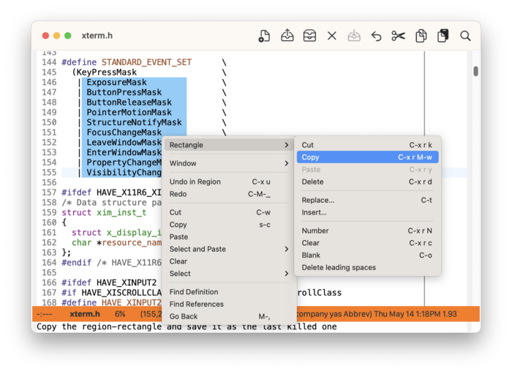Choose Clear with shortcut C-x r c

367,243
